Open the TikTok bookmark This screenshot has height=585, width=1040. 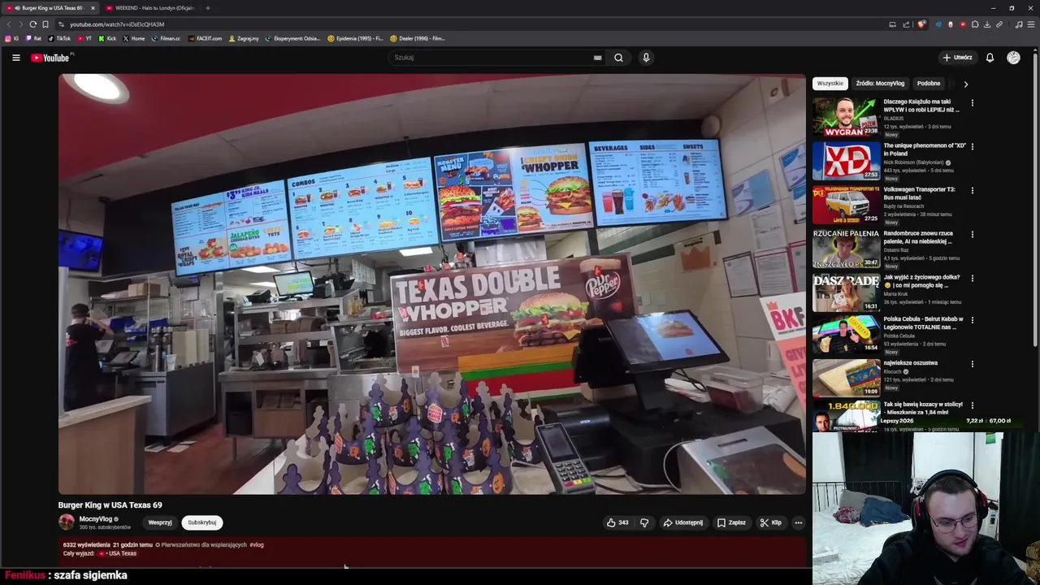click(x=59, y=38)
